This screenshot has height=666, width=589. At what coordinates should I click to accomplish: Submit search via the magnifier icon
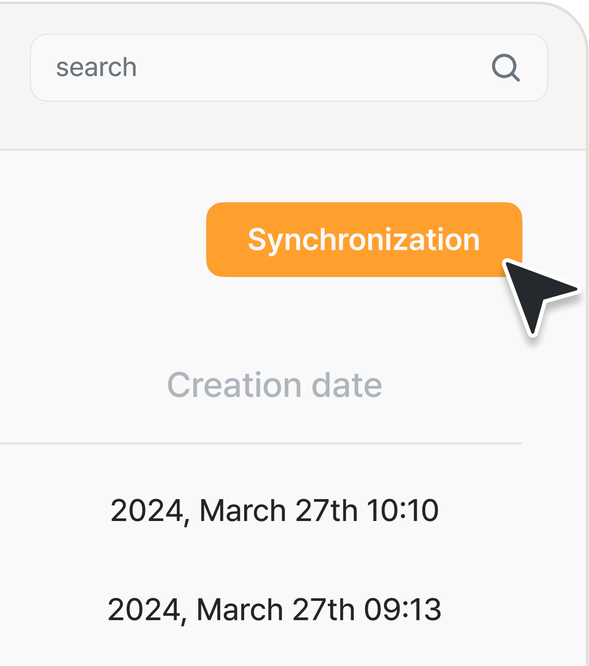point(506,68)
